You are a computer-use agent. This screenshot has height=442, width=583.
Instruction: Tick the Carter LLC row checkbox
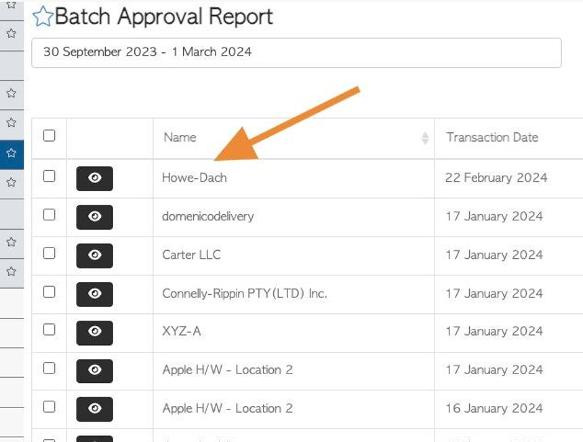point(49,253)
